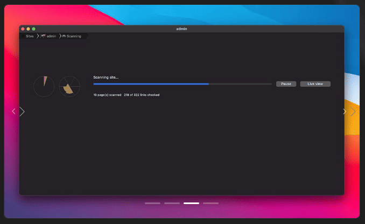Open Live view of the scan
Screen dimensions: 365x224
click(x=315, y=84)
